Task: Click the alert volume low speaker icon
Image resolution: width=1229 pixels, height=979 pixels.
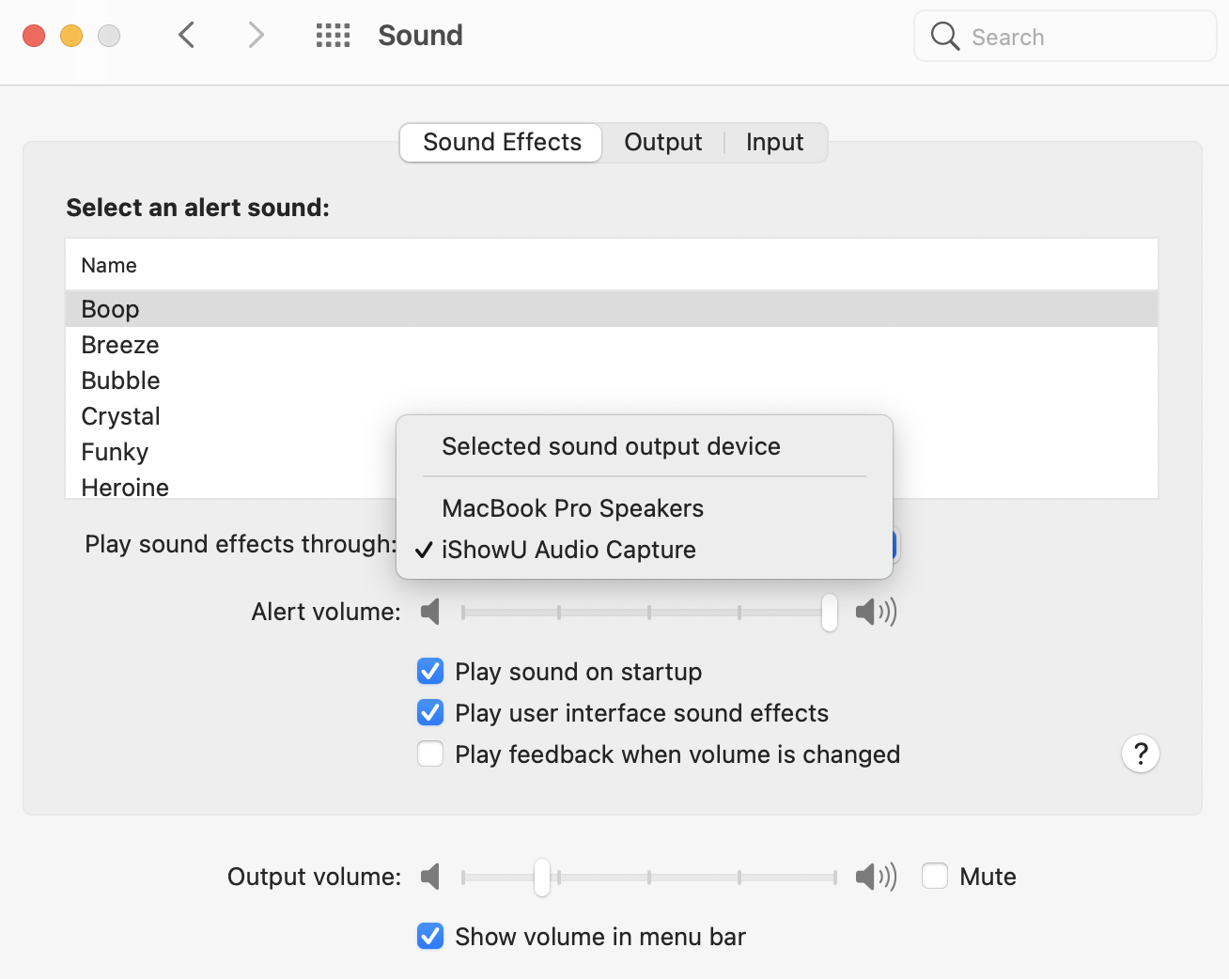Action: point(430,613)
